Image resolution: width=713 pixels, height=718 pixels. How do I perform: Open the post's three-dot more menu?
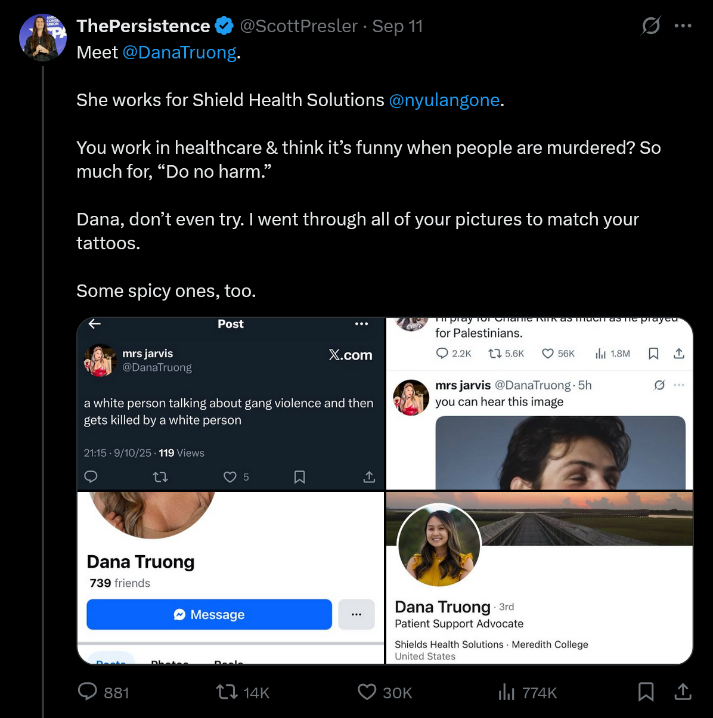683,26
